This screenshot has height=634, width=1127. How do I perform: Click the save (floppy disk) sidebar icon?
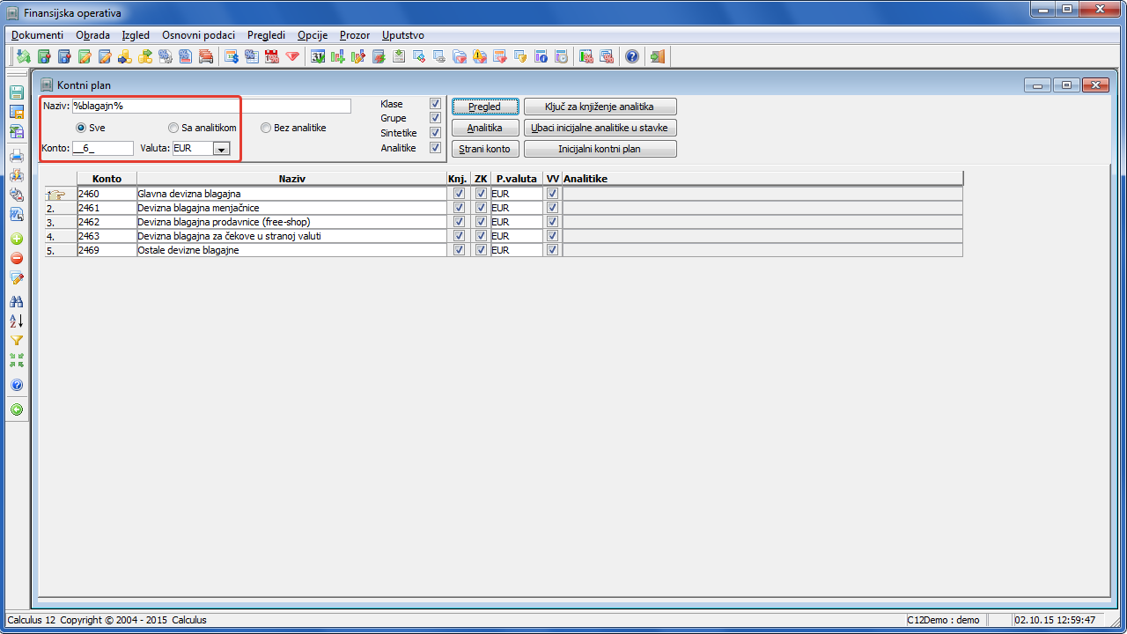(x=16, y=92)
